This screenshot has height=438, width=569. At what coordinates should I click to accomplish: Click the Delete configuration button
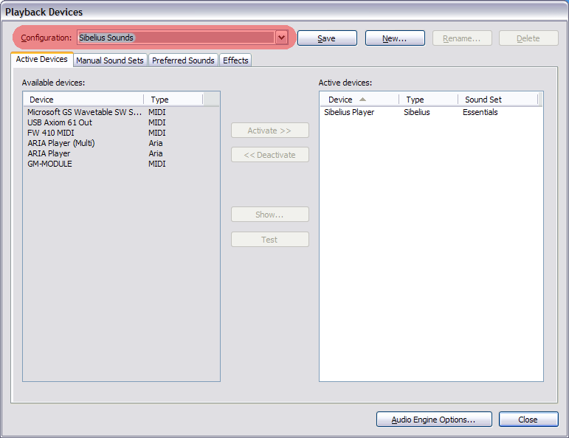point(528,38)
